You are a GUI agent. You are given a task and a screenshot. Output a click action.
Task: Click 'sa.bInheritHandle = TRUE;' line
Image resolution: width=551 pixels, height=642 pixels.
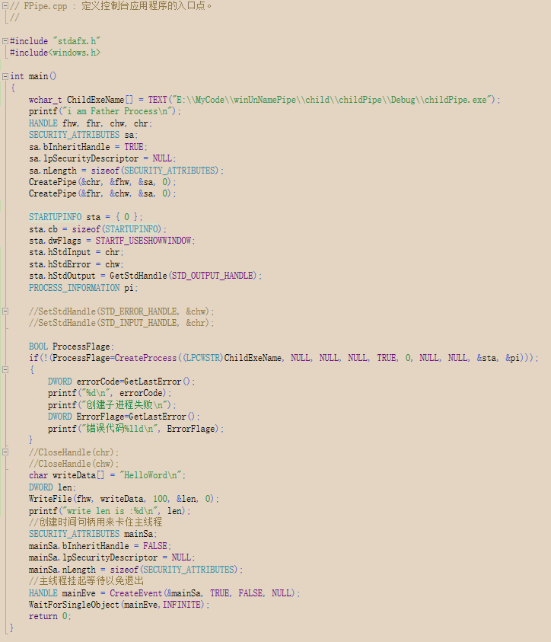88,146
